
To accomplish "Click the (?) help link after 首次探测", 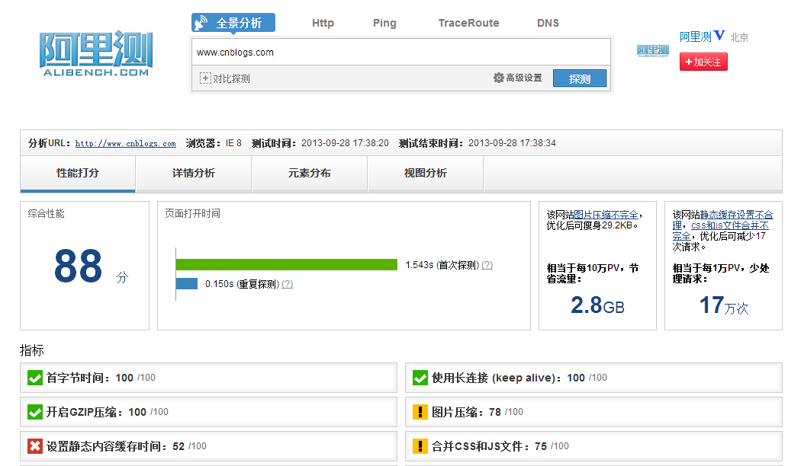I will 487,265.
